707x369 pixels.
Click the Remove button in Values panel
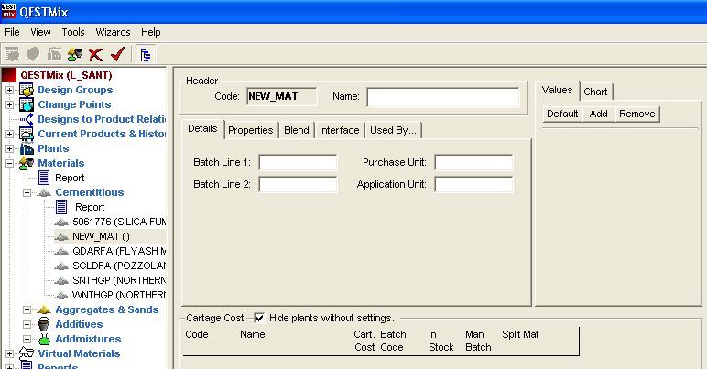pyautogui.click(x=636, y=114)
